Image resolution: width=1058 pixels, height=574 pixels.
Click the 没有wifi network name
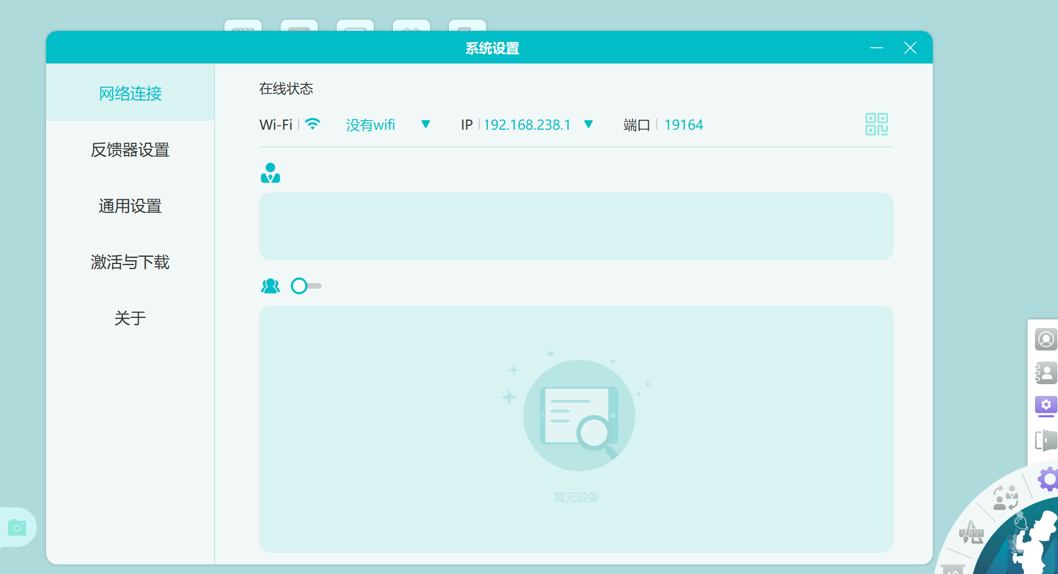pos(370,125)
